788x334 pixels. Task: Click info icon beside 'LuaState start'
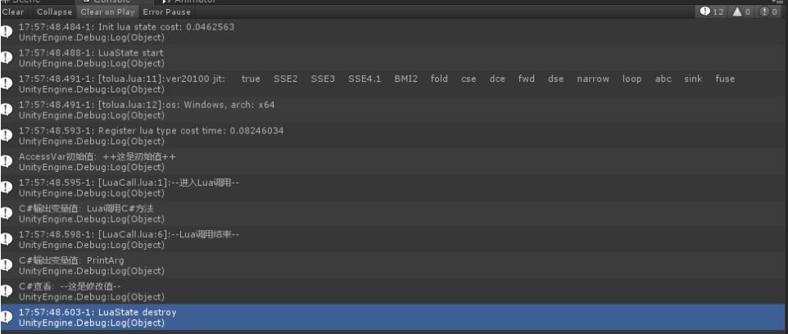tap(7, 58)
